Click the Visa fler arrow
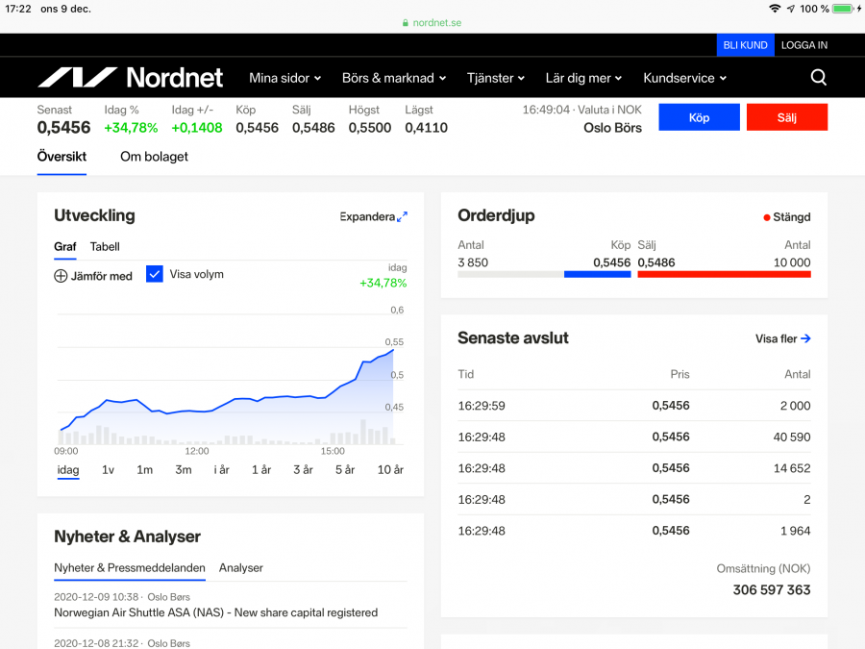Screen dimensions: 865x649 tap(805, 338)
